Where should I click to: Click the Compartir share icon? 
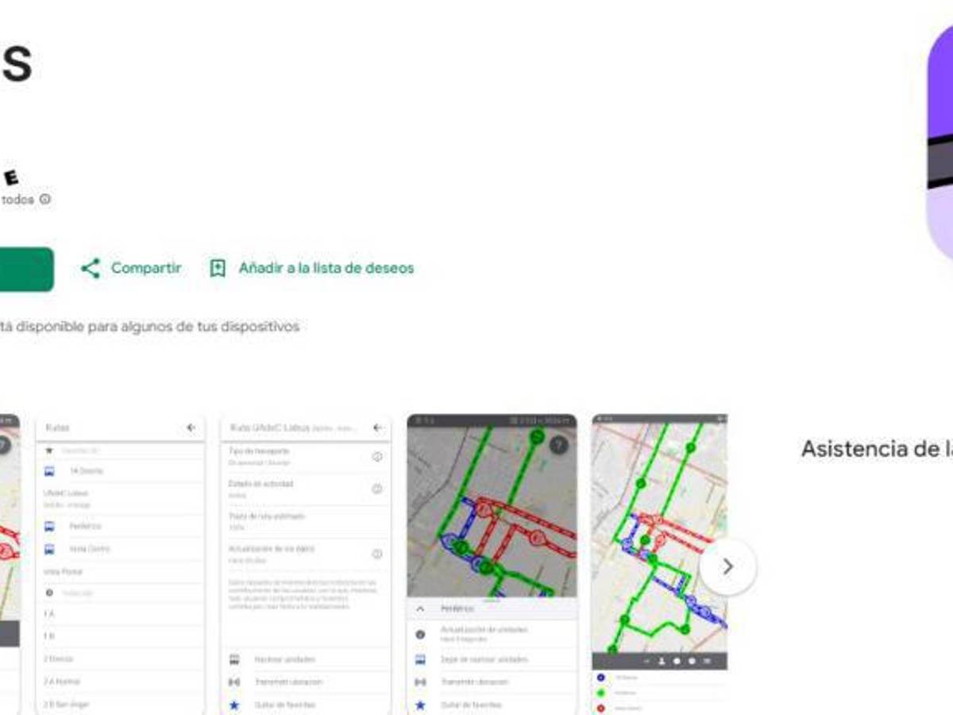[91, 269]
